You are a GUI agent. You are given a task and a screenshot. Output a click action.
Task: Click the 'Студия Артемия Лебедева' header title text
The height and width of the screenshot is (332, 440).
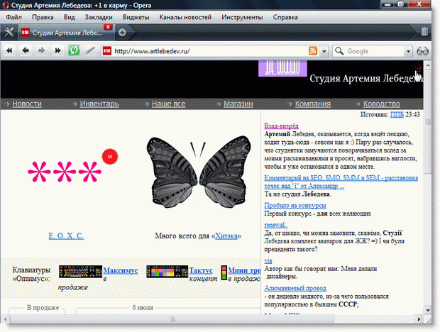[366, 79]
